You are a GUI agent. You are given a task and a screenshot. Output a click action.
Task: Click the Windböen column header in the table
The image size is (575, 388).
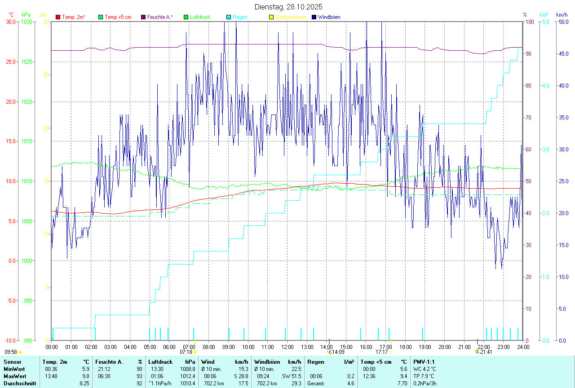tap(267, 362)
